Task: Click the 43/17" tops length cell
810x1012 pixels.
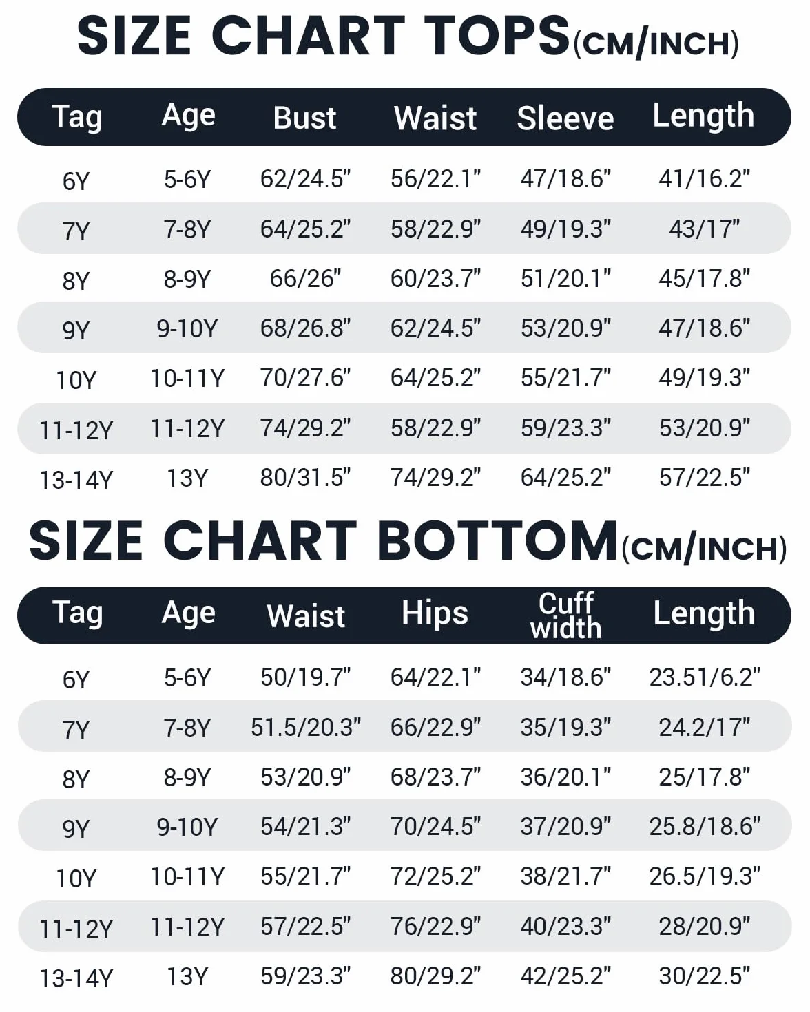Action: pyautogui.click(x=704, y=229)
